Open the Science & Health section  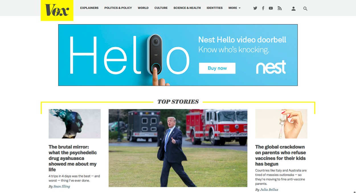pyautogui.click(x=187, y=8)
